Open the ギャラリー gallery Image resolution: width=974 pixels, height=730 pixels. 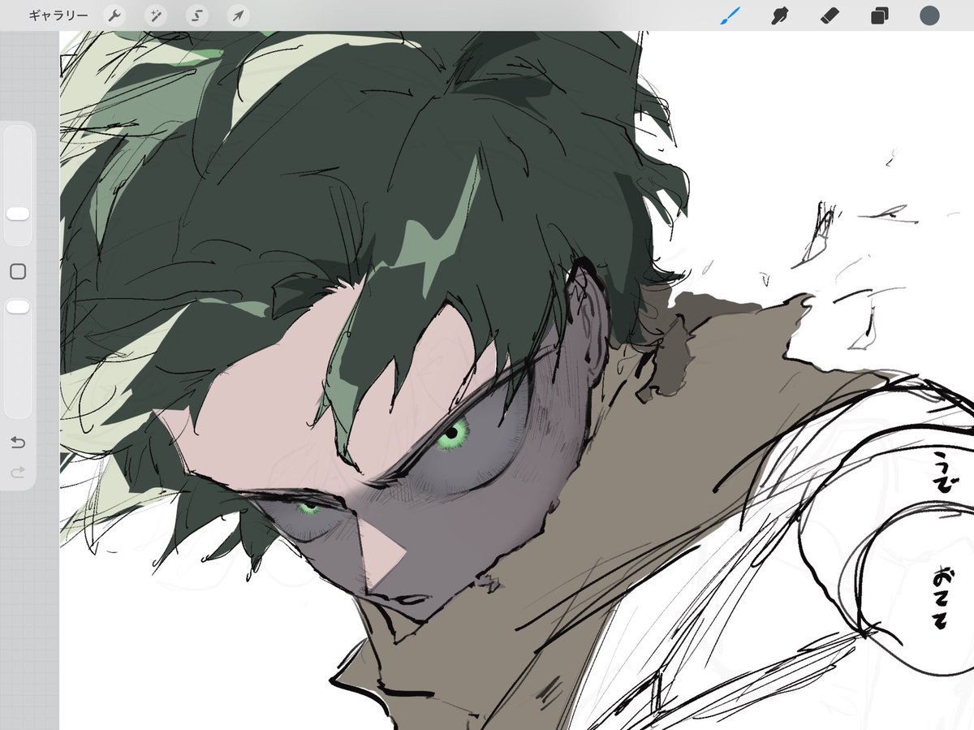tap(58, 15)
